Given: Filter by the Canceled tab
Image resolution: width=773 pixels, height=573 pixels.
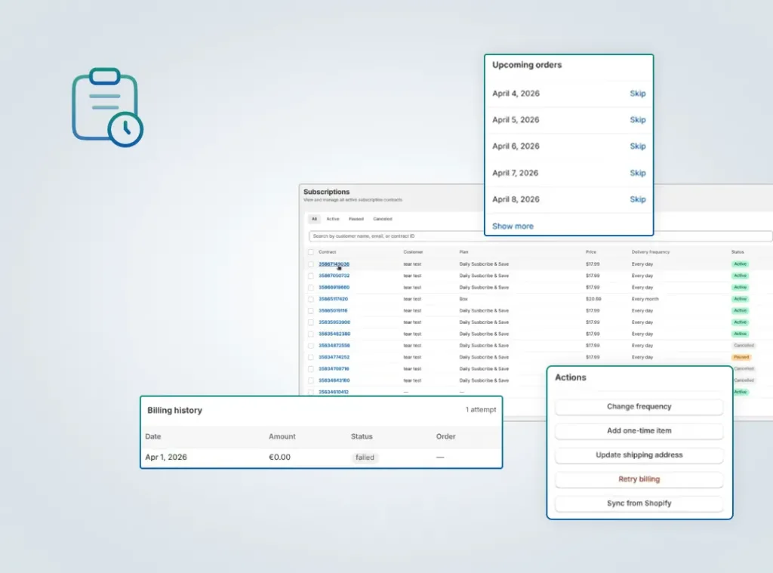Looking at the screenshot, I should pyautogui.click(x=383, y=219).
